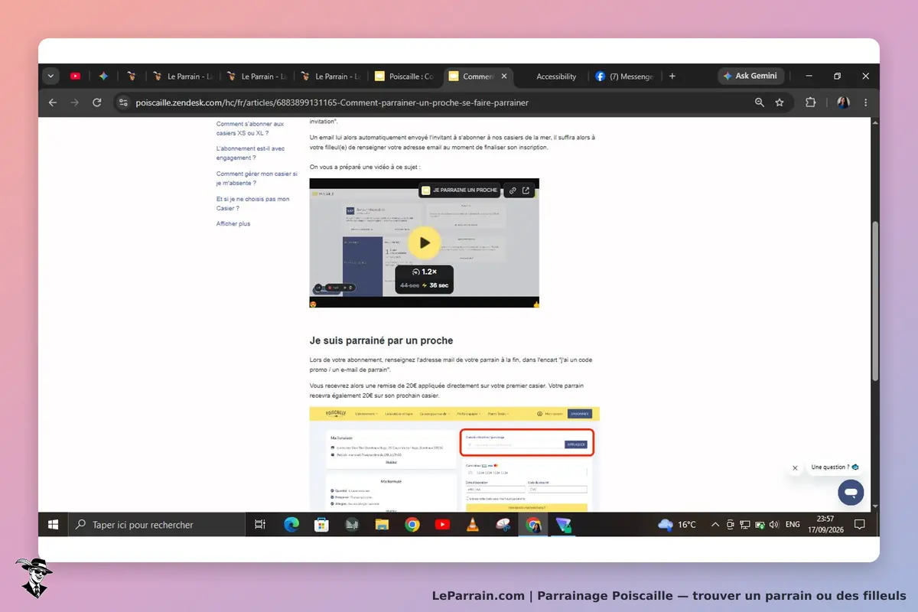The width and height of the screenshot is (918, 612).
Task: Close the active 'Comment' tab
Action: (x=503, y=76)
